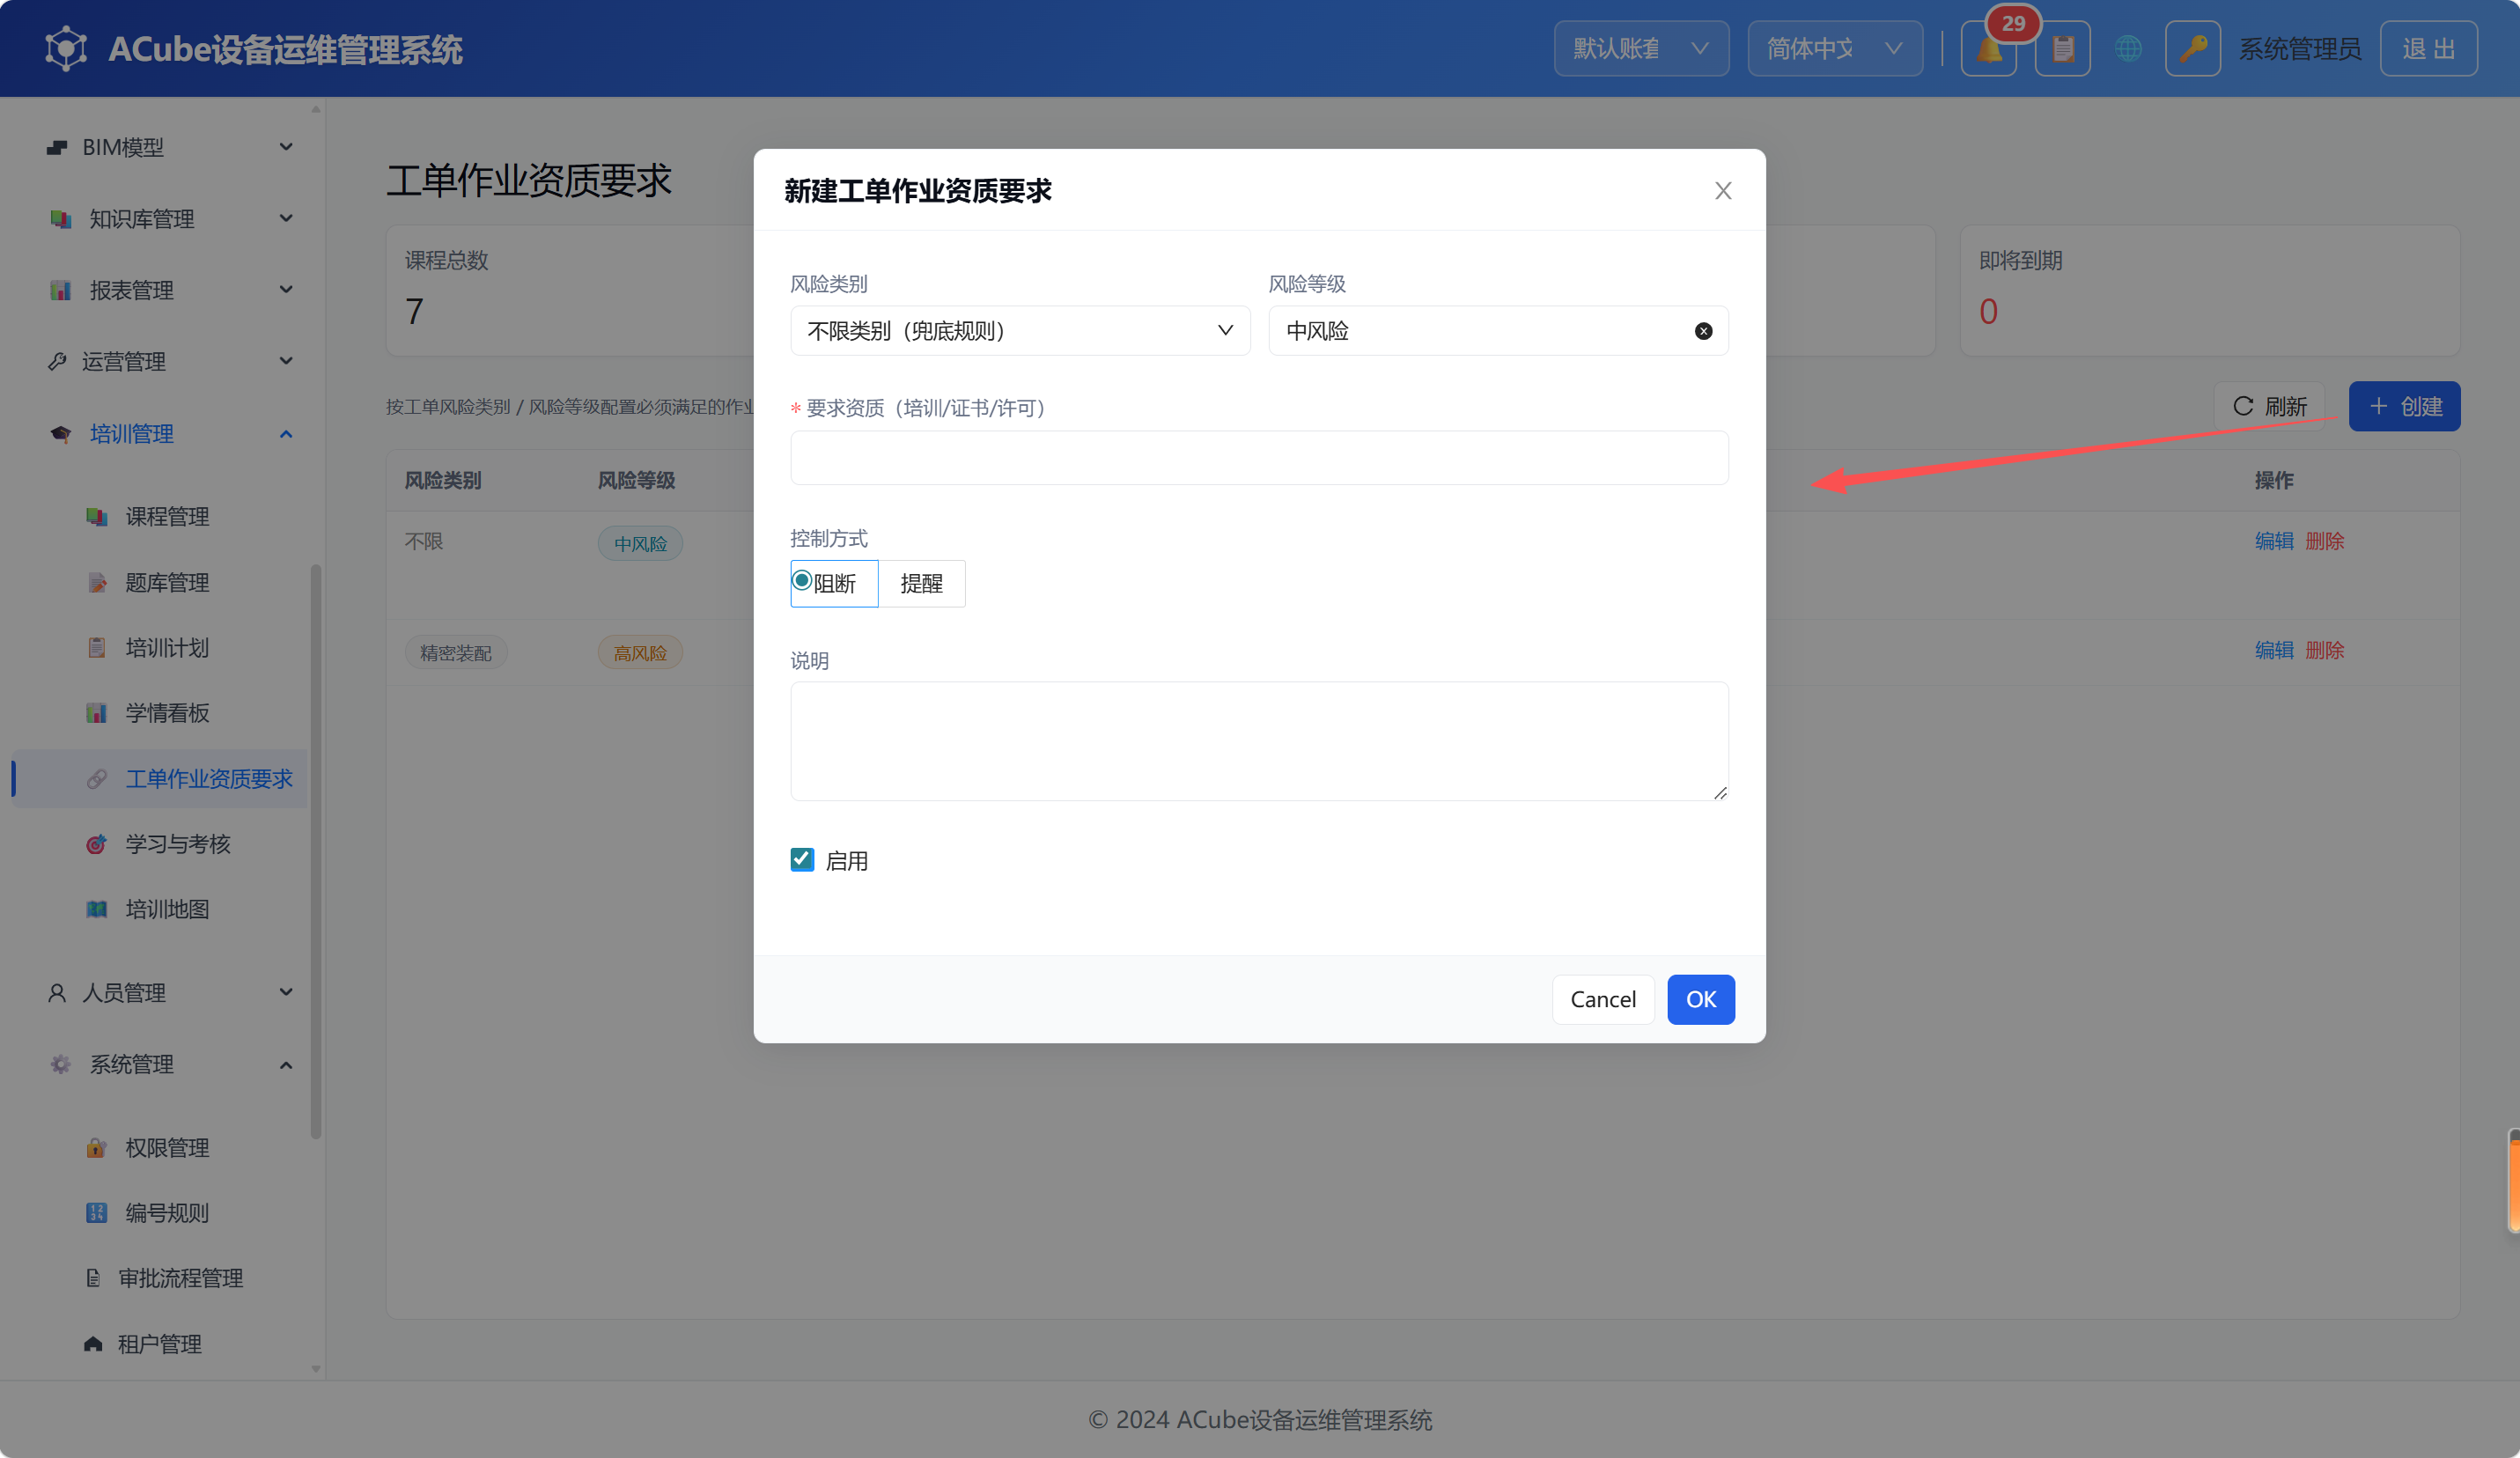Expand the 报表管理 menu
This screenshot has width=2520, height=1458.
(x=169, y=290)
